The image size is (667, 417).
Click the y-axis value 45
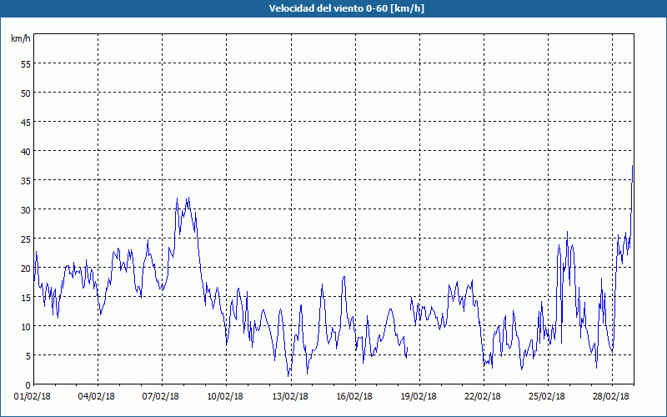point(26,122)
